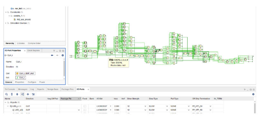The width and height of the screenshot is (260, 121).
Task: Open settings gear in I/O Port Properties
Action: coord(63,55)
